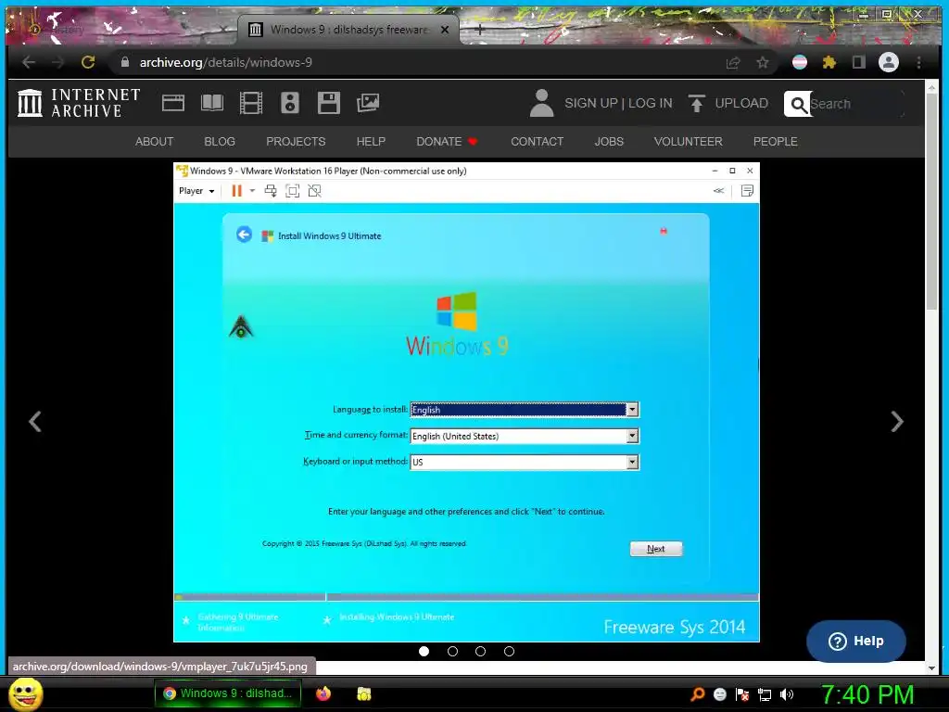Open Chrome three-dot menu
Viewport: 949px width, 712px height.
(918, 62)
